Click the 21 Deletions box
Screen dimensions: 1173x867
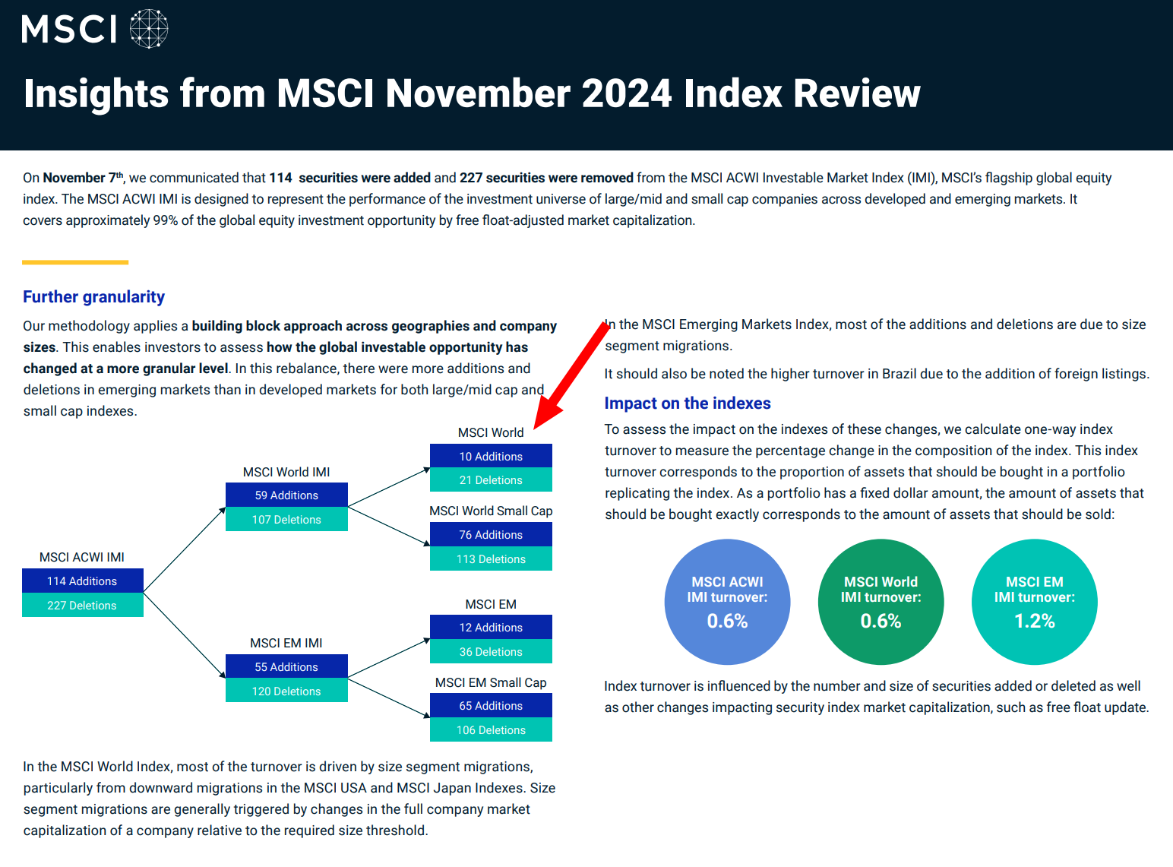coord(491,480)
